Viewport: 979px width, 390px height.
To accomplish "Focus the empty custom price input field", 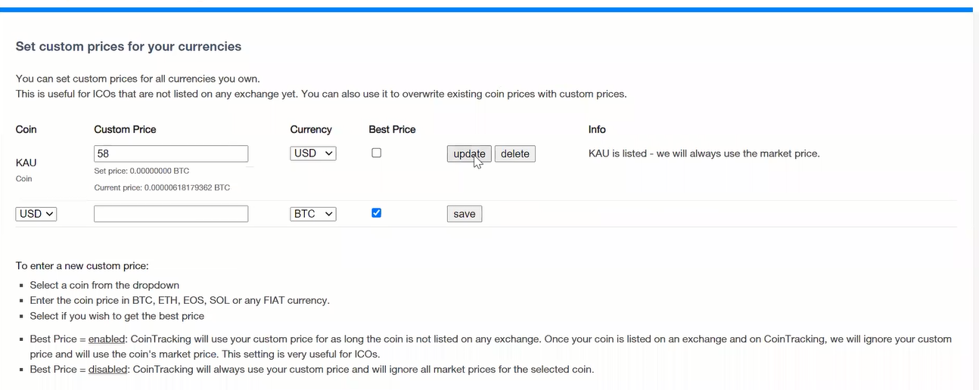I will coord(171,214).
